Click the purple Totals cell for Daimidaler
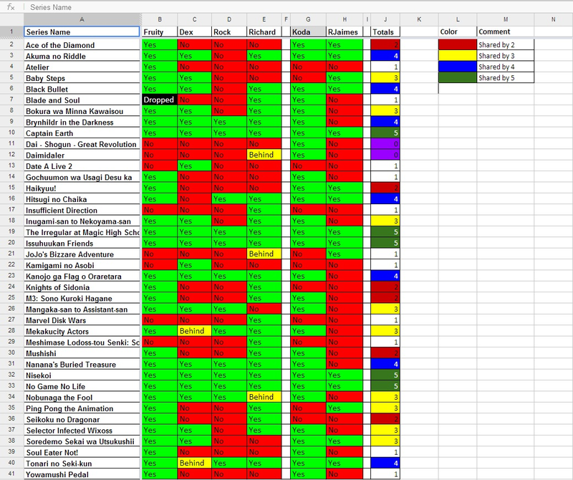This screenshot has height=480, width=573. [x=385, y=155]
